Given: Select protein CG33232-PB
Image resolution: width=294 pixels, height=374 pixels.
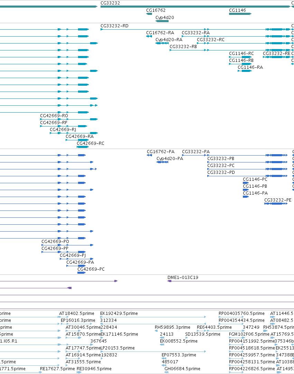Looking at the screenshot, I should click(x=220, y=159).
